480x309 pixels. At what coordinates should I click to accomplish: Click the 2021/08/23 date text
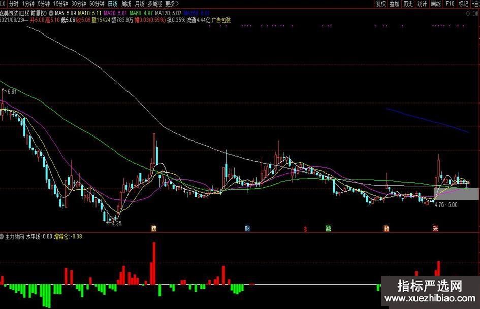tap(12, 20)
